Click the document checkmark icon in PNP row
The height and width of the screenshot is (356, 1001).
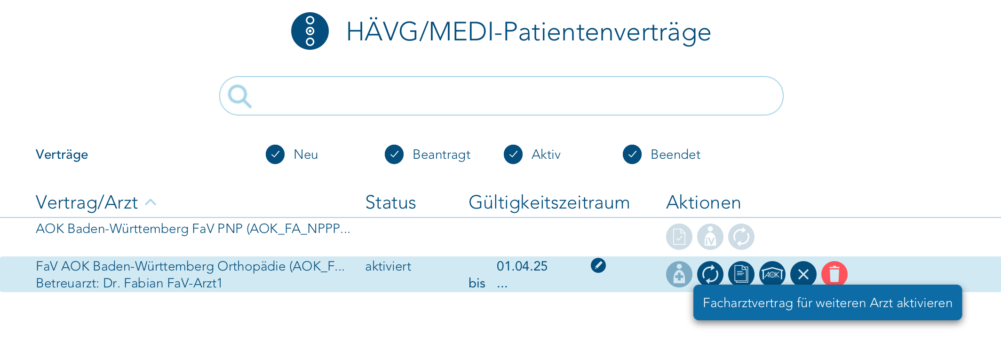click(x=679, y=237)
